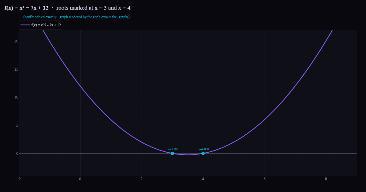Click the x-axis tick label 6
The height and width of the screenshot is (192, 366).
point(265,179)
